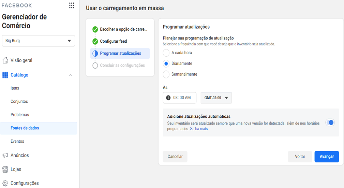Click the Lojas storefront icon
The height and width of the screenshot is (188, 344).
5,169
